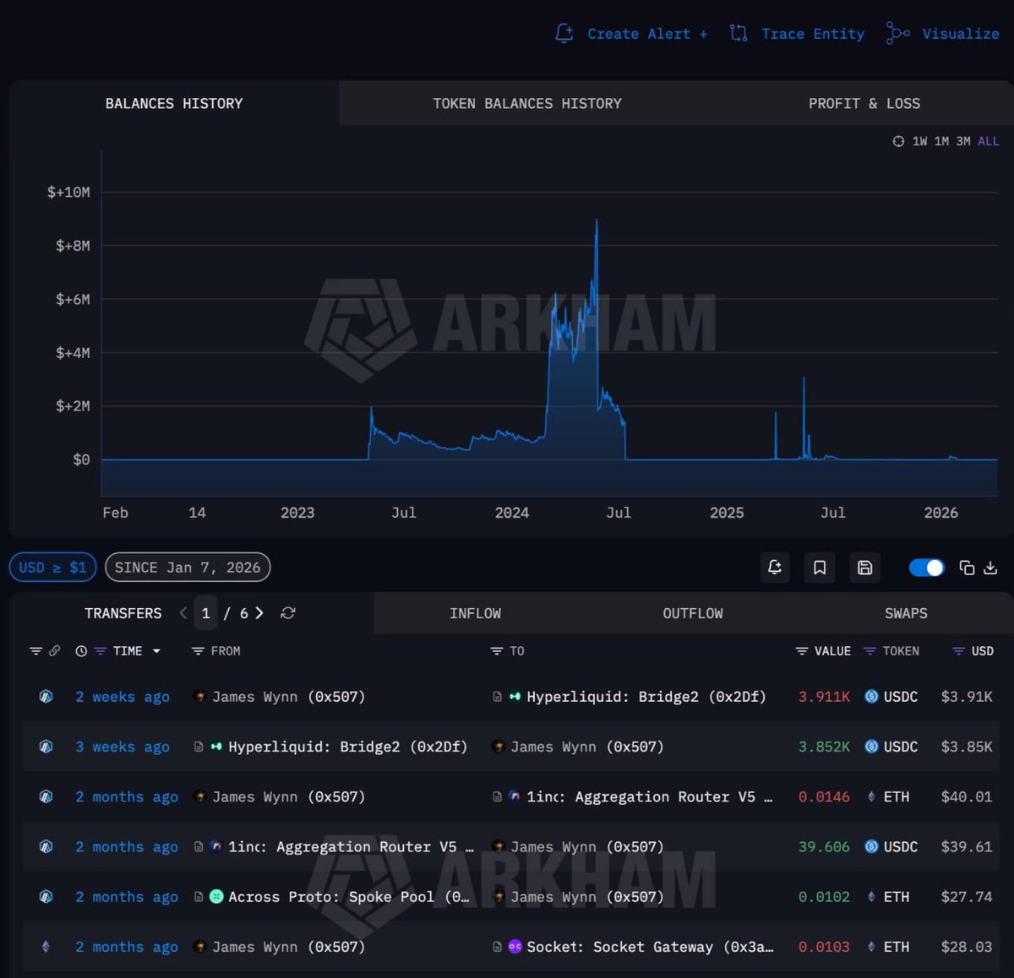Viewport: 1014px width, 978px height.
Task: Open the USD ≥ $1 filter chip
Action: [x=52, y=568]
